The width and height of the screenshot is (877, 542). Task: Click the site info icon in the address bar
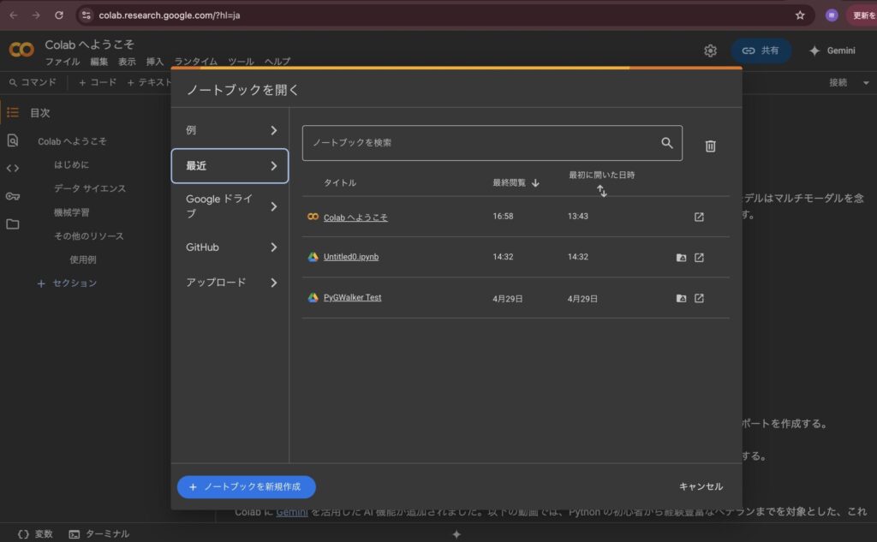point(87,15)
